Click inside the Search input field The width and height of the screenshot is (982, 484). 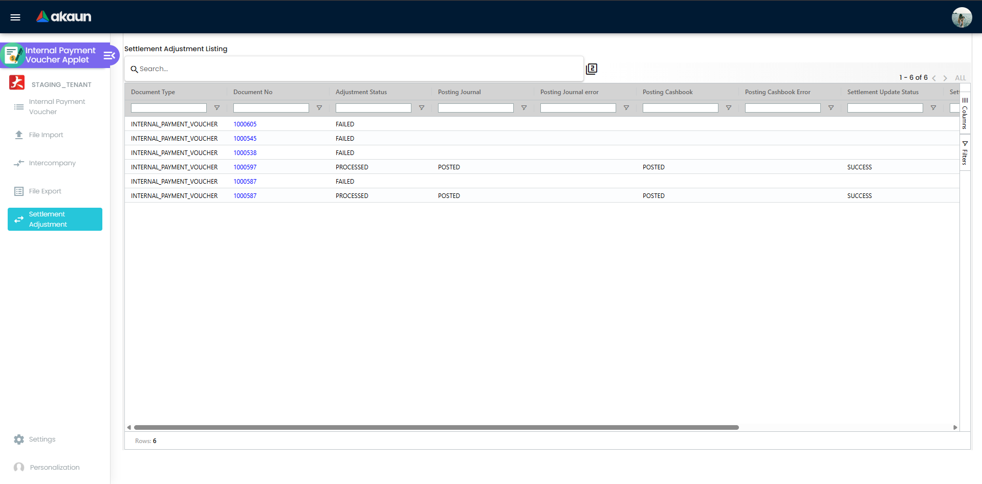coord(353,69)
